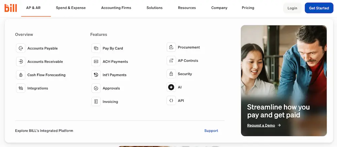Open the Spend & Expense menu
Screen dimensions: 337x147
click(71, 8)
